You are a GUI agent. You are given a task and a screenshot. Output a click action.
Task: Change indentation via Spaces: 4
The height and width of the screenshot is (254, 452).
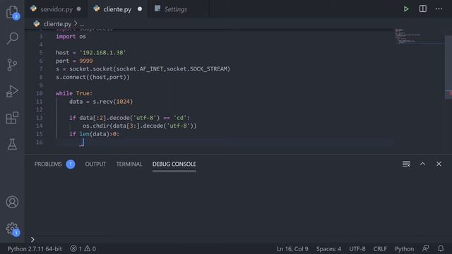[x=328, y=248]
